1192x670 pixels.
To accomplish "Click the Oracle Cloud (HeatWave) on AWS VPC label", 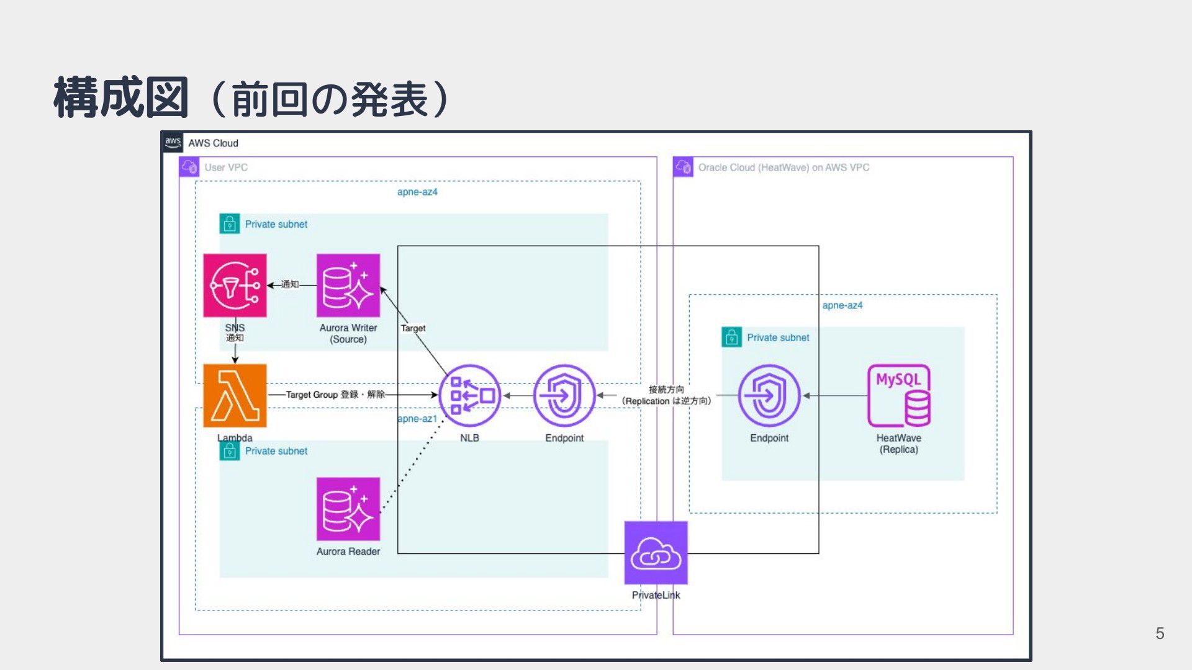I will [x=783, y=167].
